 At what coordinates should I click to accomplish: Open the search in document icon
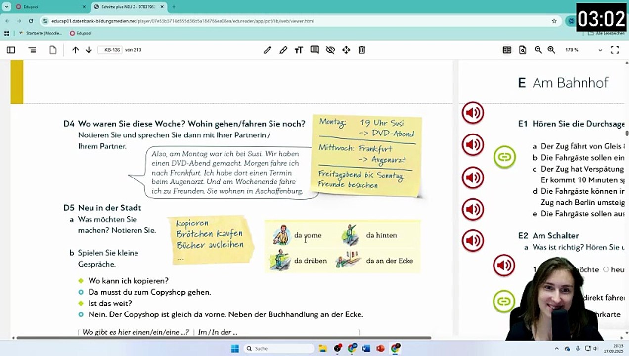[523, 50]
